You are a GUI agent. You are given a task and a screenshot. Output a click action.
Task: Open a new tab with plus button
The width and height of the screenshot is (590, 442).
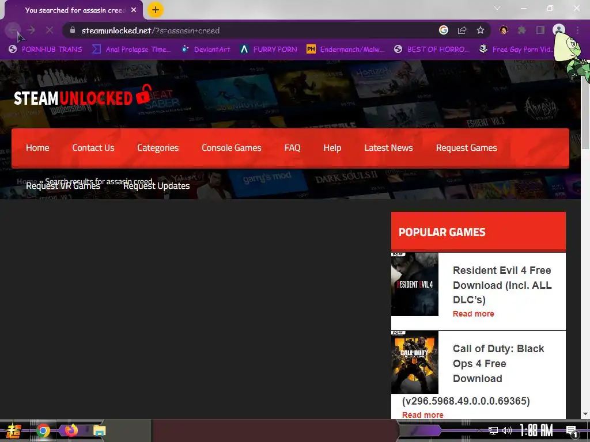pos(156,10)
